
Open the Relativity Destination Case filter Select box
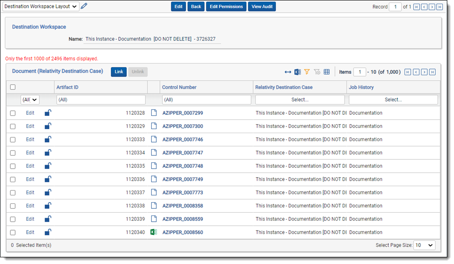[x=300, y=100]
